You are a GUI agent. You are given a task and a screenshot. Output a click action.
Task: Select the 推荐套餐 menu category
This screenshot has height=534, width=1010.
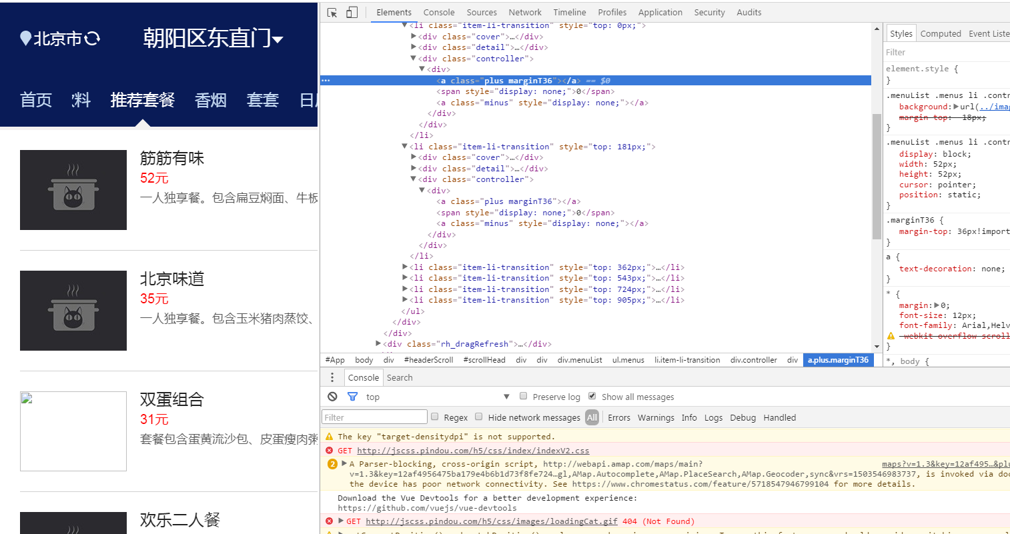[x=143, y=100]
